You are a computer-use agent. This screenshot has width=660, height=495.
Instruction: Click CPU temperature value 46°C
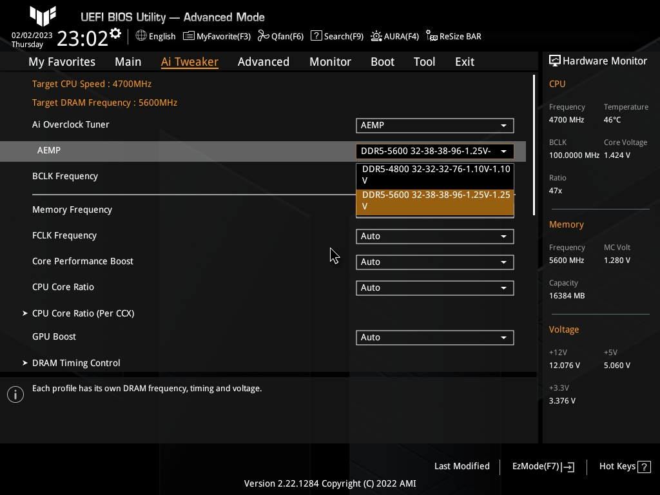612,120
